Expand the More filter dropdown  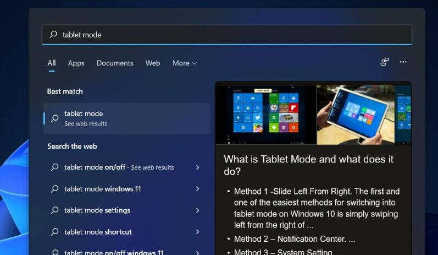[184, 63]
